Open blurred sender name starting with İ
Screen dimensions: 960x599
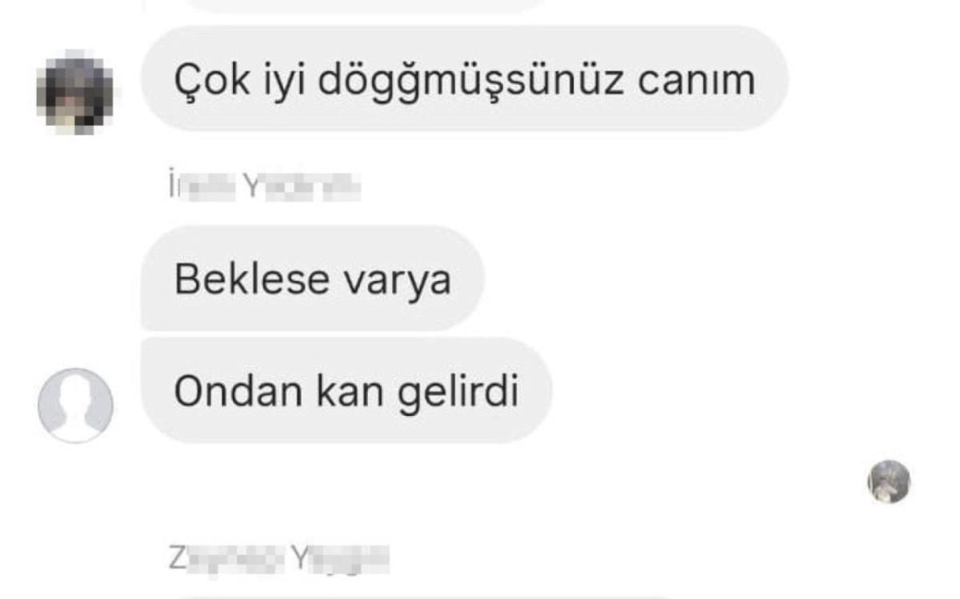pos(264,188)
